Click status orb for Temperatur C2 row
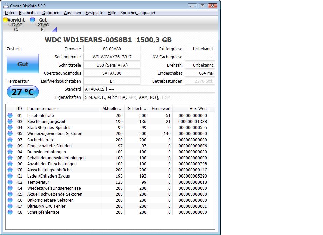 click(10, 182)
